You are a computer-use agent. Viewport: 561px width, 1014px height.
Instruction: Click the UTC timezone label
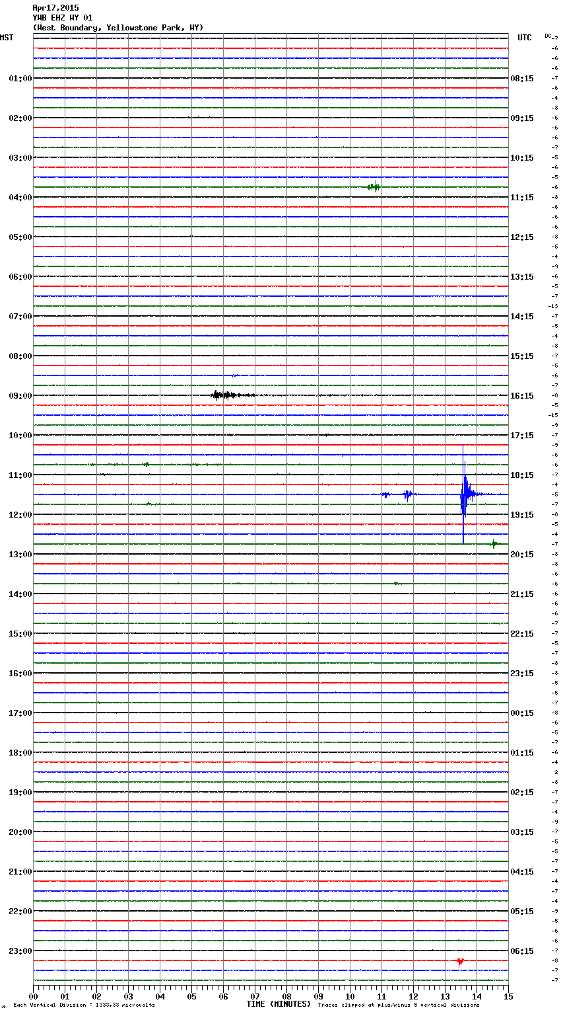pyautogui.click(x=525, y=38)
